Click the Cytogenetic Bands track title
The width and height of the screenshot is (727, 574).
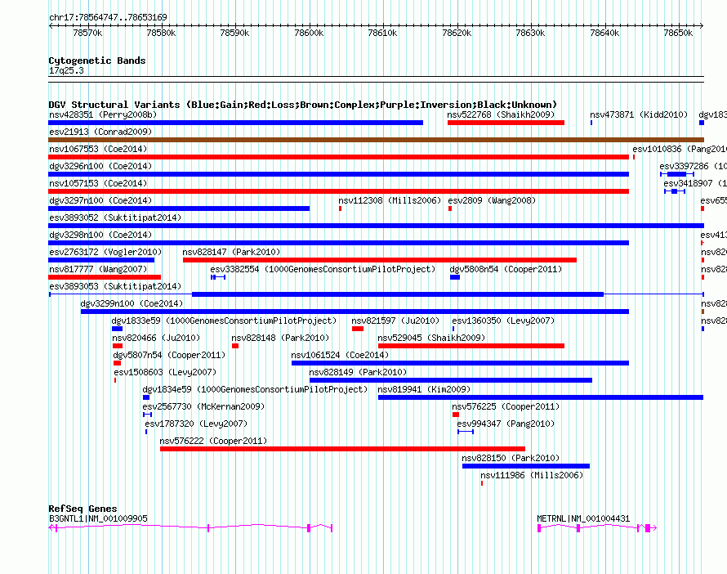click(x=97, y=61)
